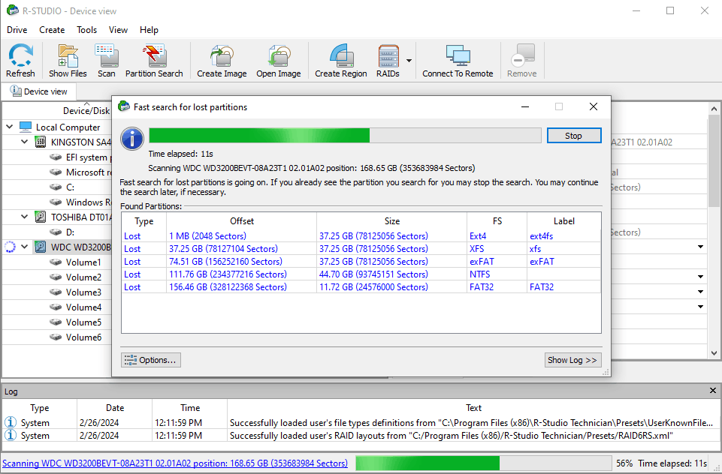Sort found partitions by Offset column

[x=242, y=221]
